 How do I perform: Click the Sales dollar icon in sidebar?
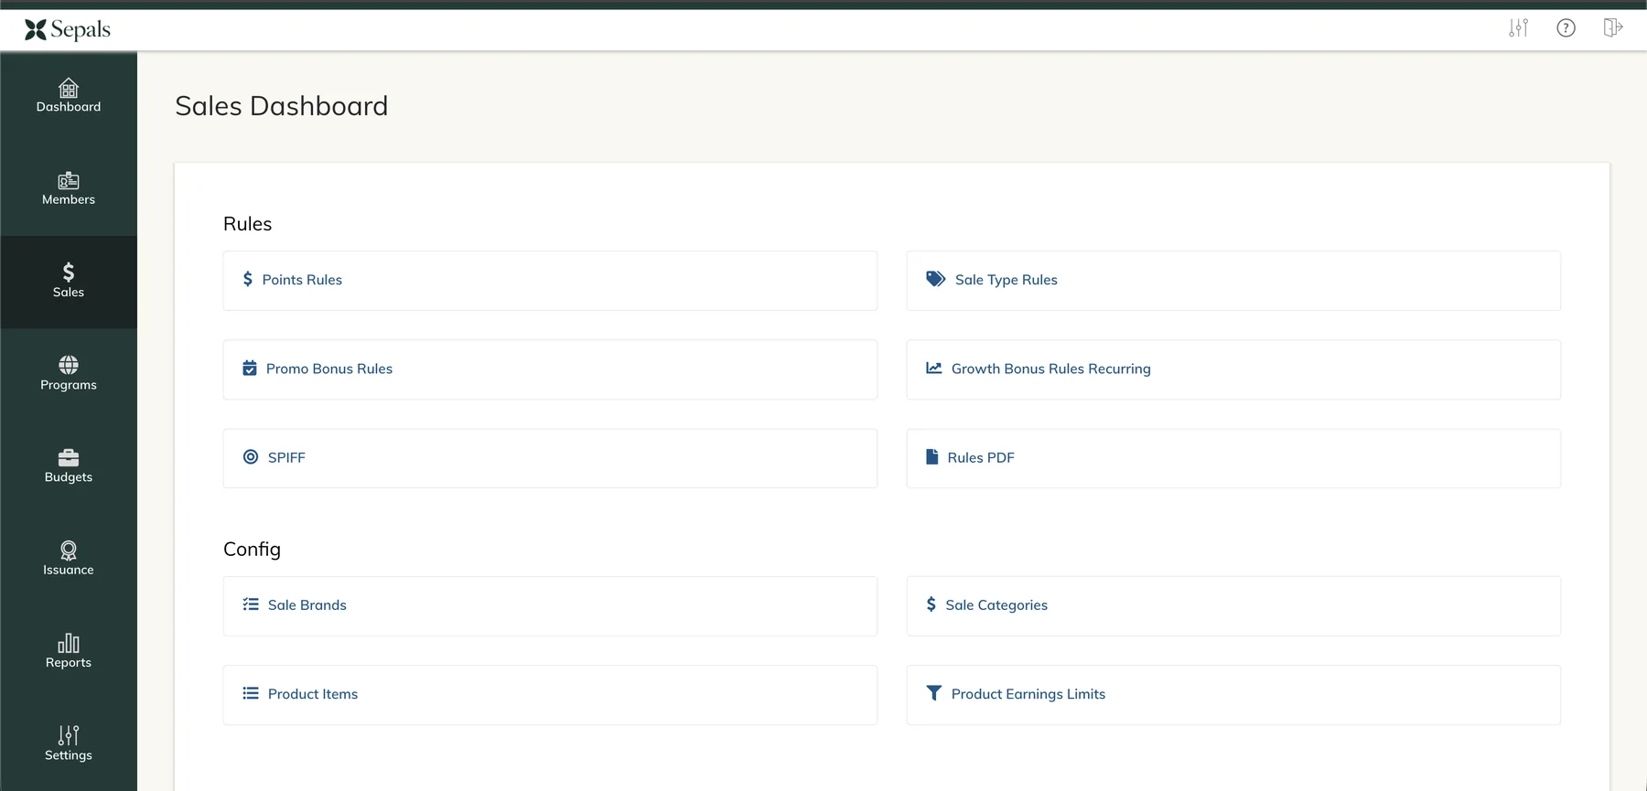(69, 272)
